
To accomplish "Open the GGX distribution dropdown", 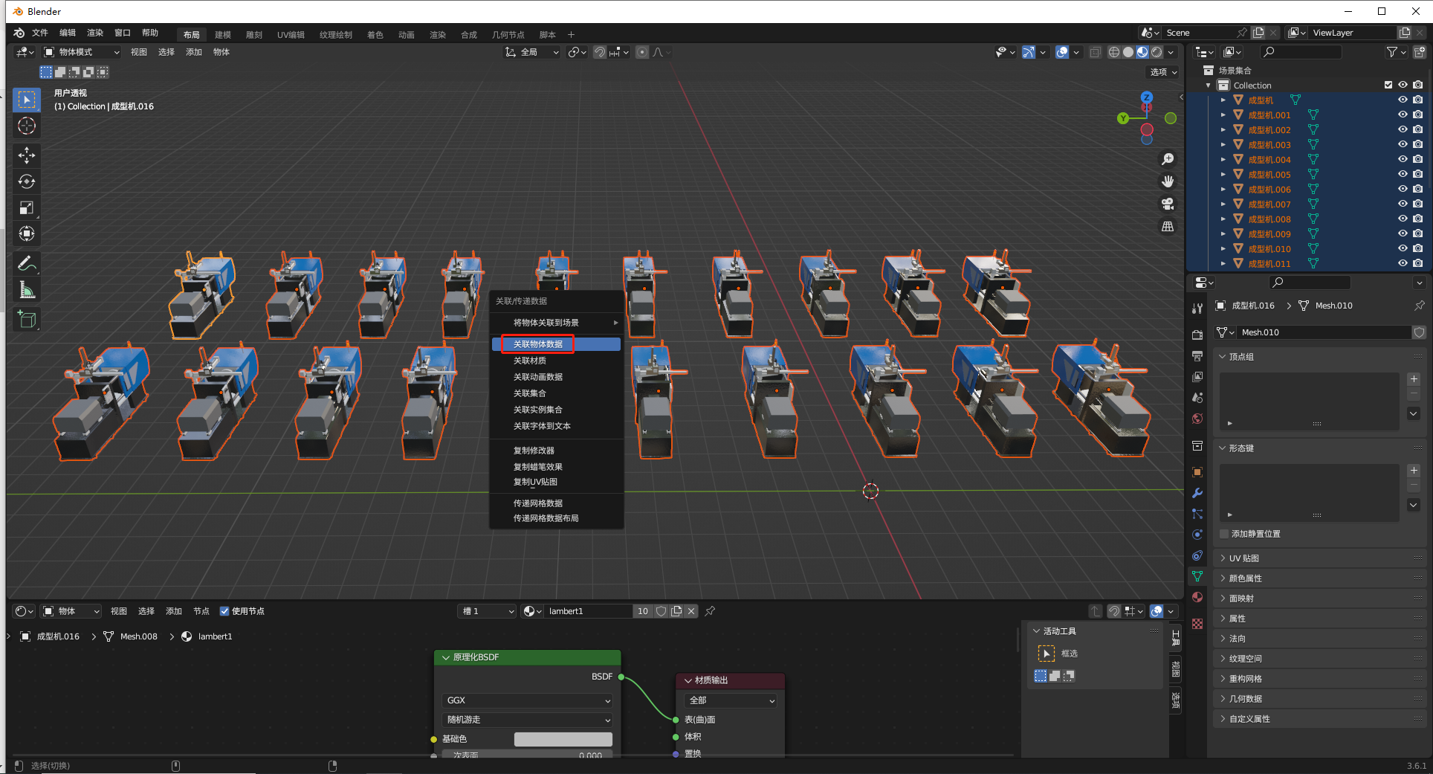I will (528, 700).
